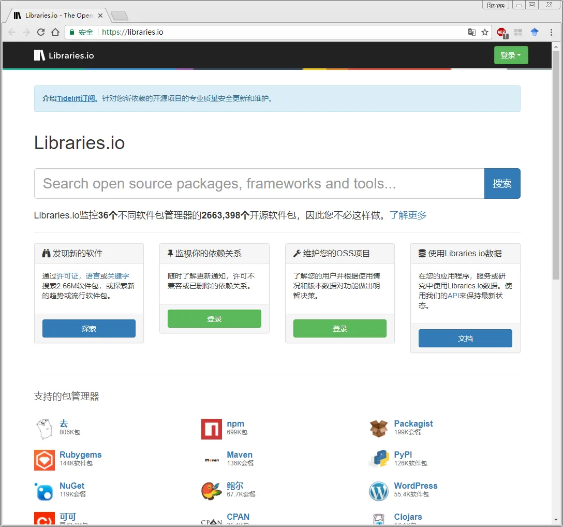
Task: Open the AdBlock Plus extension icon
Action: coord(502,33)
